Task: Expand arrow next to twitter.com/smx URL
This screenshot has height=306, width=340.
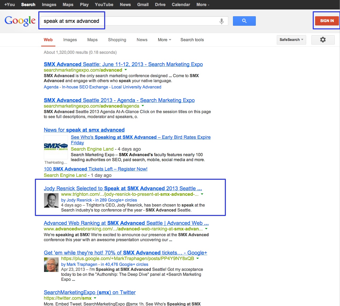Action: tap(95, 298)
